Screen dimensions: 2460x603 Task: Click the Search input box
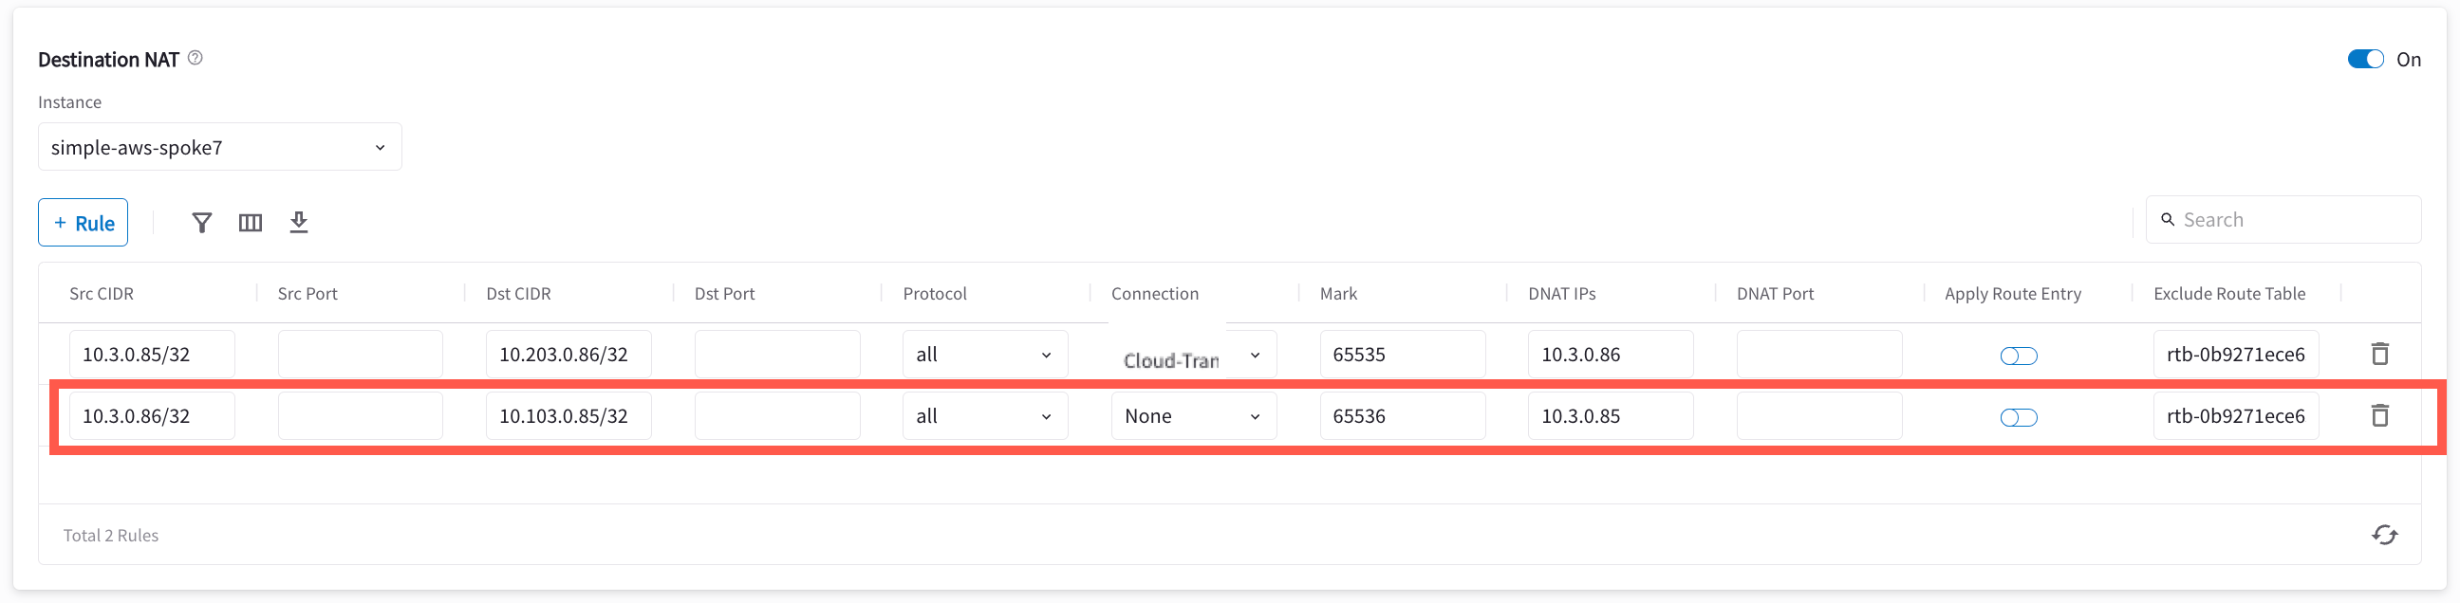pos(2283,219)
